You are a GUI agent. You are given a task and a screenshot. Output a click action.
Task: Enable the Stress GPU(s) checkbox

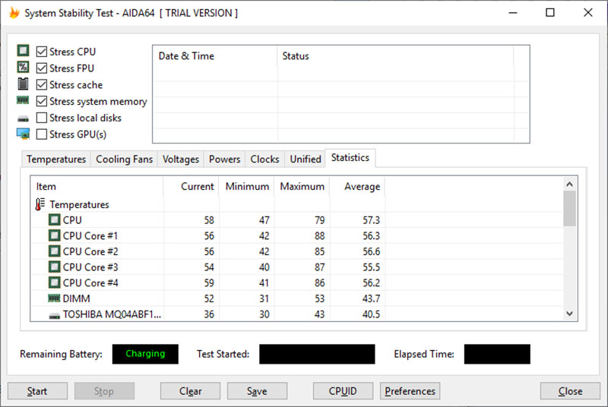tap(42, 134)
